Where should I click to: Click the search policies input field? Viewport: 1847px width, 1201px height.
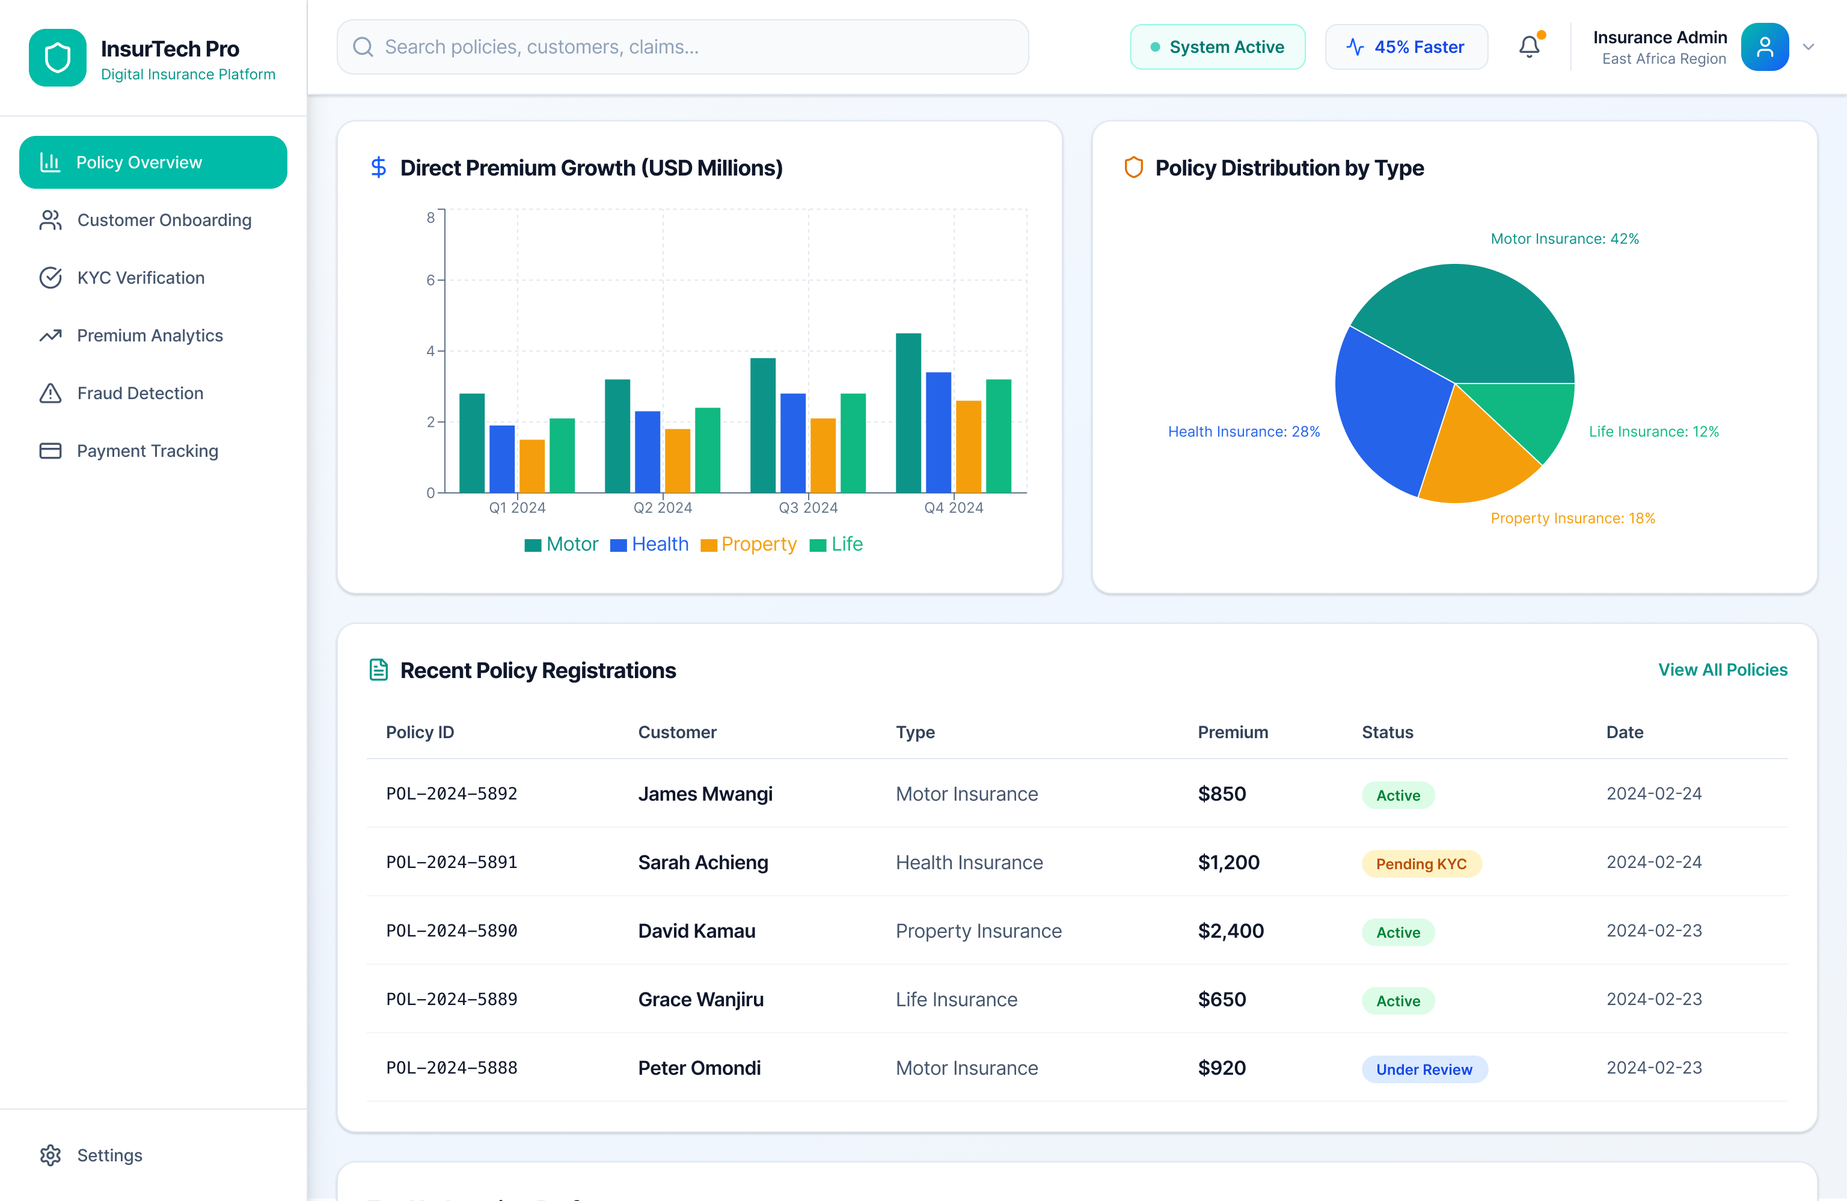coord(683,46)
